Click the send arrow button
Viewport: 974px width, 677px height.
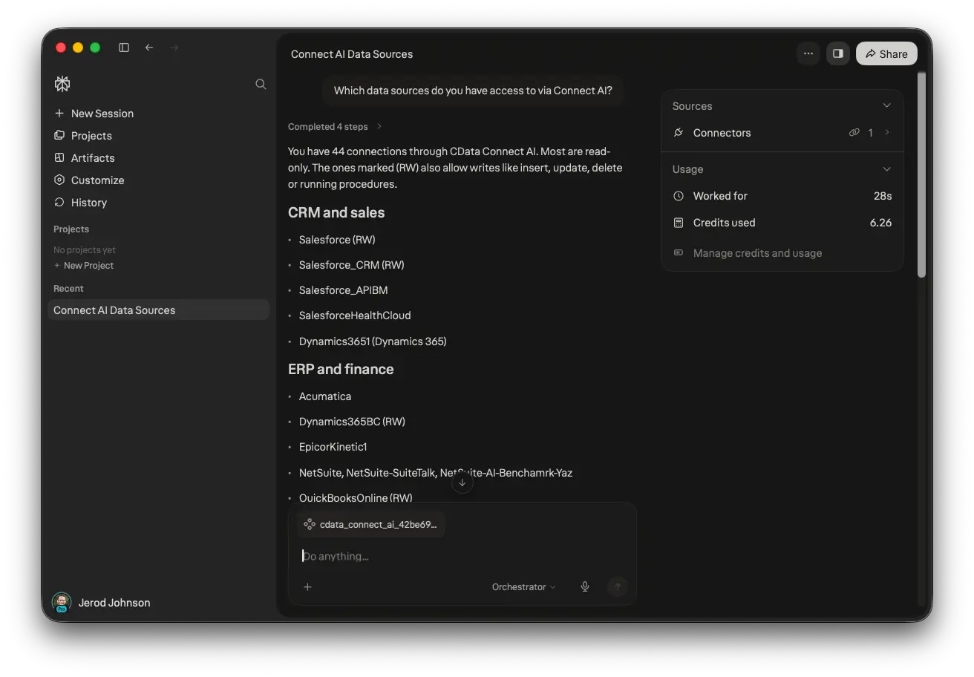click(x=617, y=587)
